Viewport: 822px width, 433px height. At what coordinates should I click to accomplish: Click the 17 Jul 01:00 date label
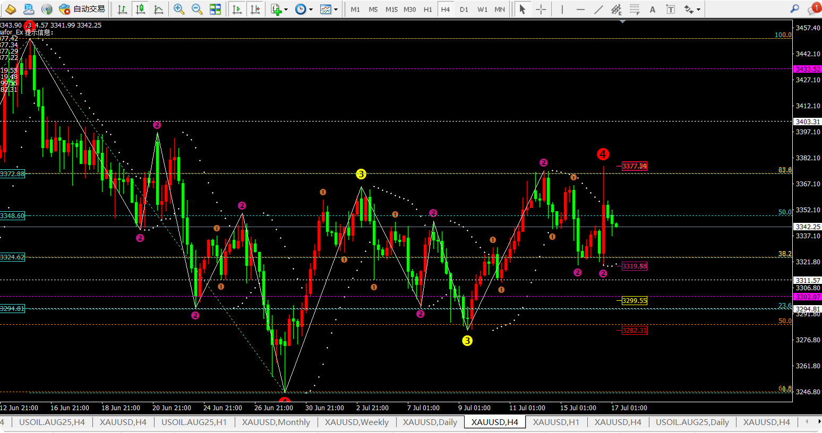tap(629, 408)
